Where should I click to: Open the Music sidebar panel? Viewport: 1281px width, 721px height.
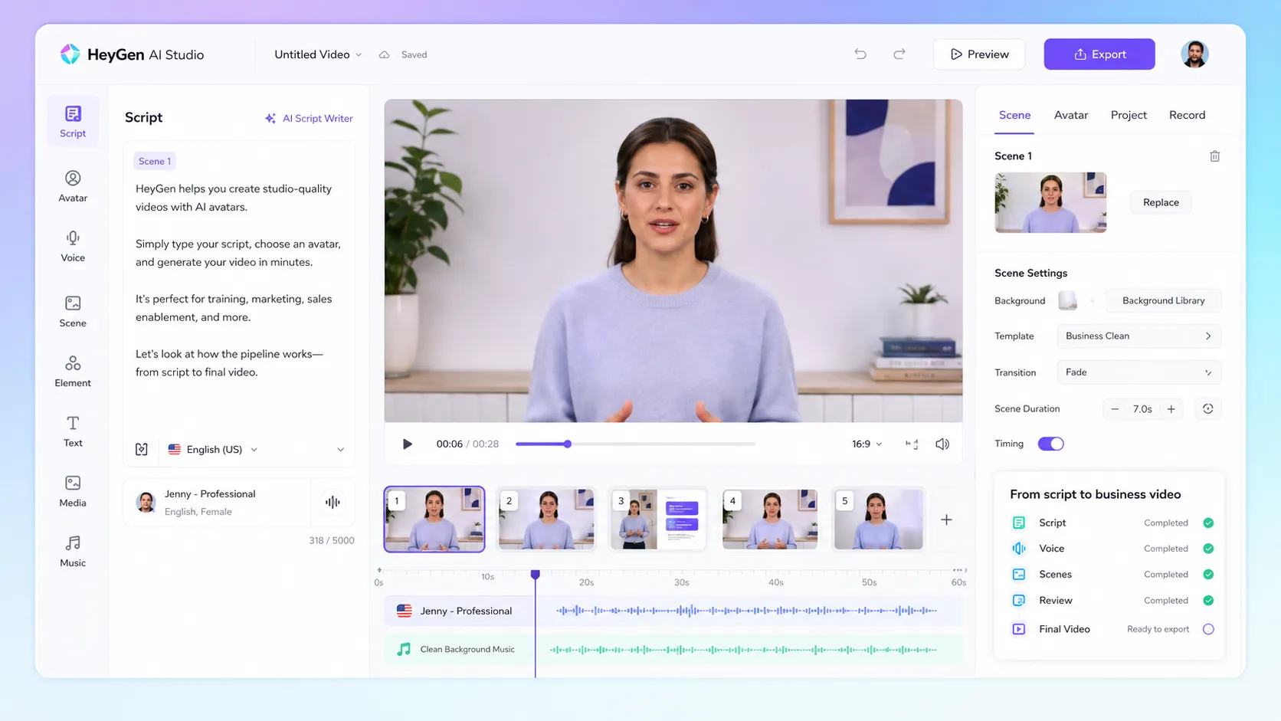tap(73, 551)
